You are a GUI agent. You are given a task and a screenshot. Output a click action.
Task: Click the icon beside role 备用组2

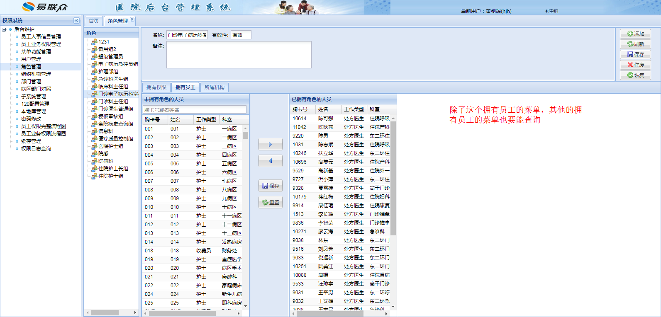pos(94,49)
